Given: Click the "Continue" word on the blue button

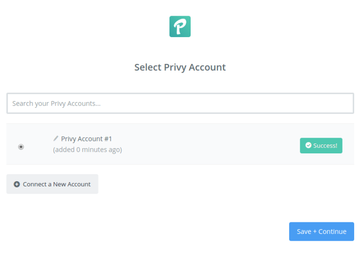Looking at the screenshot, I should click(332, 232).
